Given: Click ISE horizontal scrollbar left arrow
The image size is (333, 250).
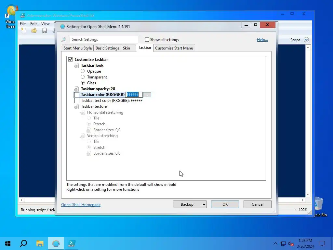Looking at the screenshot, I should tap(22, 200).
